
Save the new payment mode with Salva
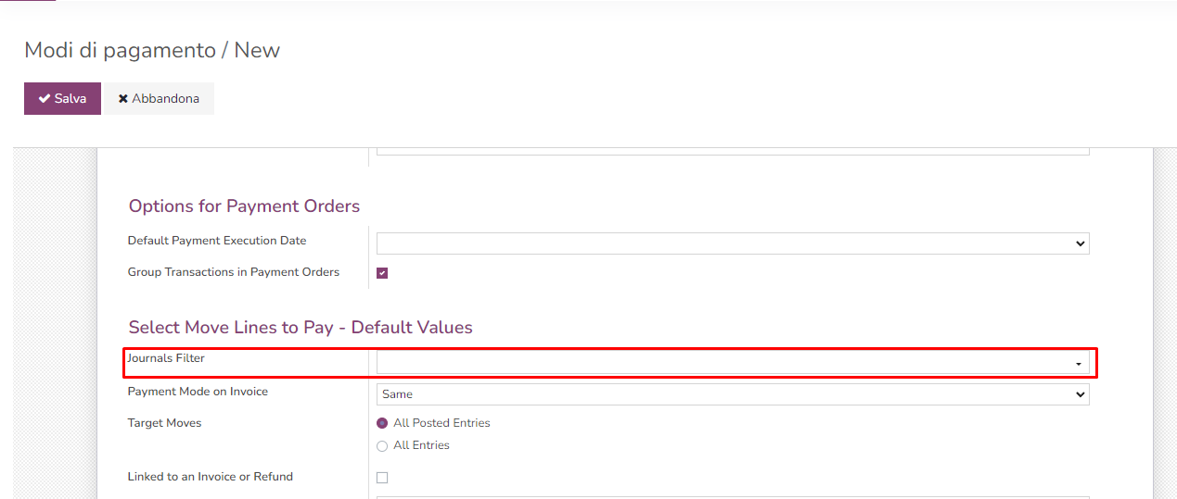(62, 99)
